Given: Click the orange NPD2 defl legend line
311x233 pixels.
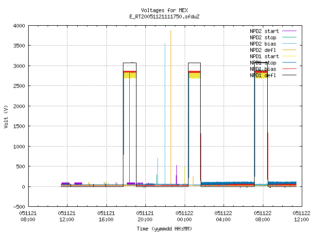Looking at the screenshot, I should 289,50.
